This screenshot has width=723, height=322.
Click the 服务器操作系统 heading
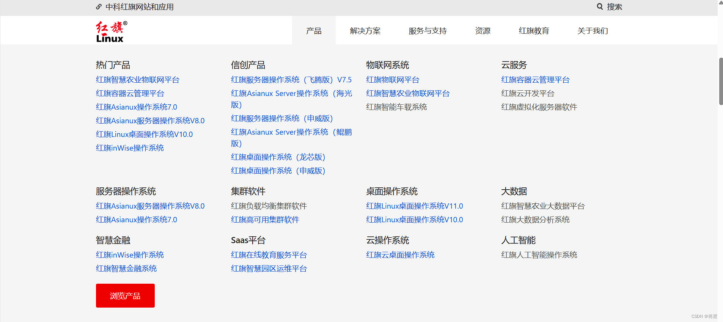[126, 191]
